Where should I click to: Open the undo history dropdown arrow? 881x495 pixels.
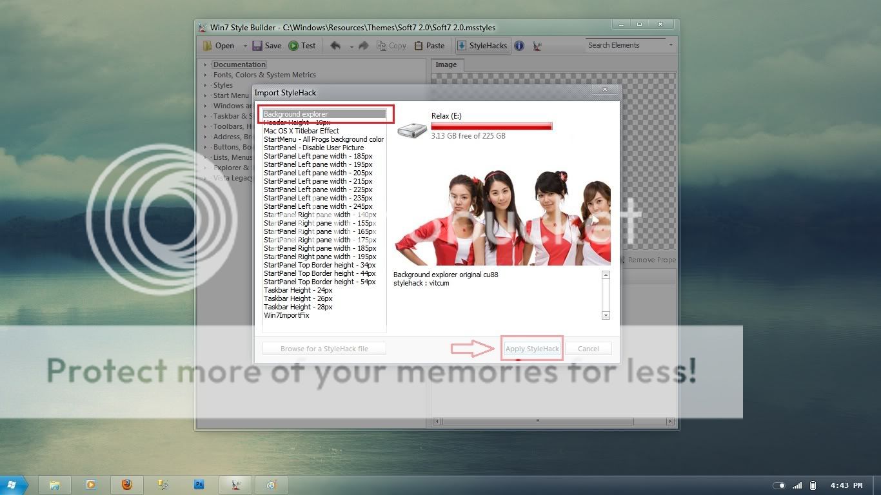(351, 46)
